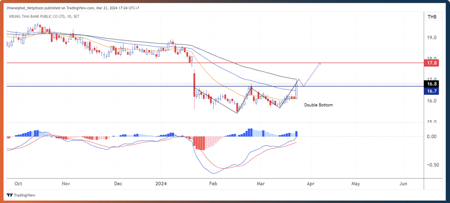450x203 pixels.
Task: Click the THB currency label
Action: 432,17
